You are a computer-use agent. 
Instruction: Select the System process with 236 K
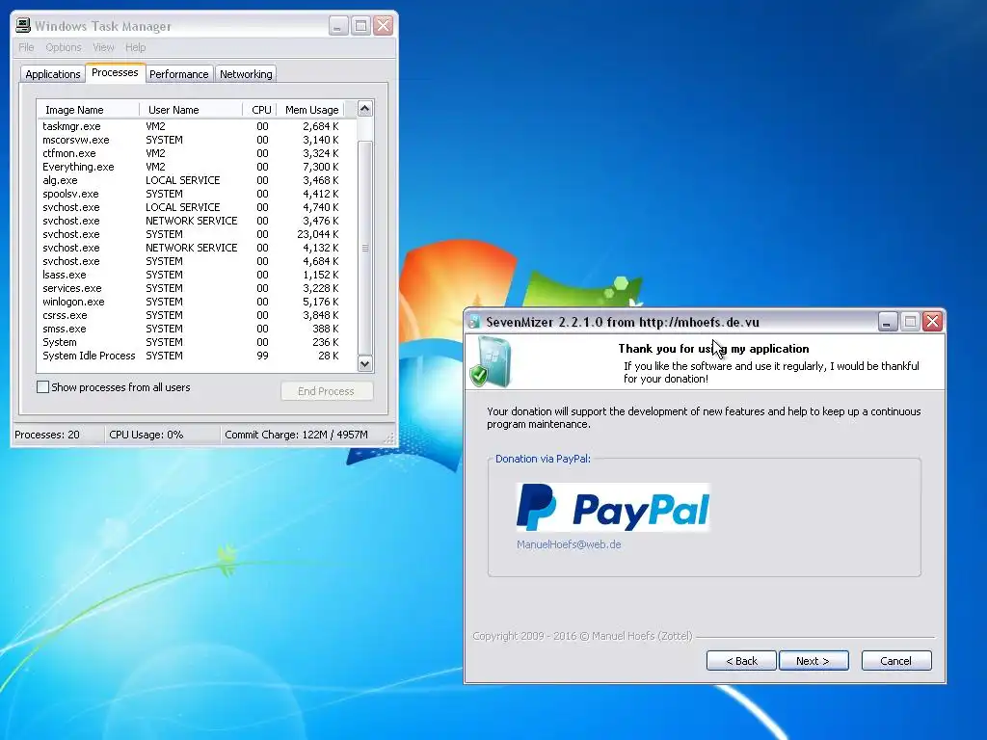[197, 342]
